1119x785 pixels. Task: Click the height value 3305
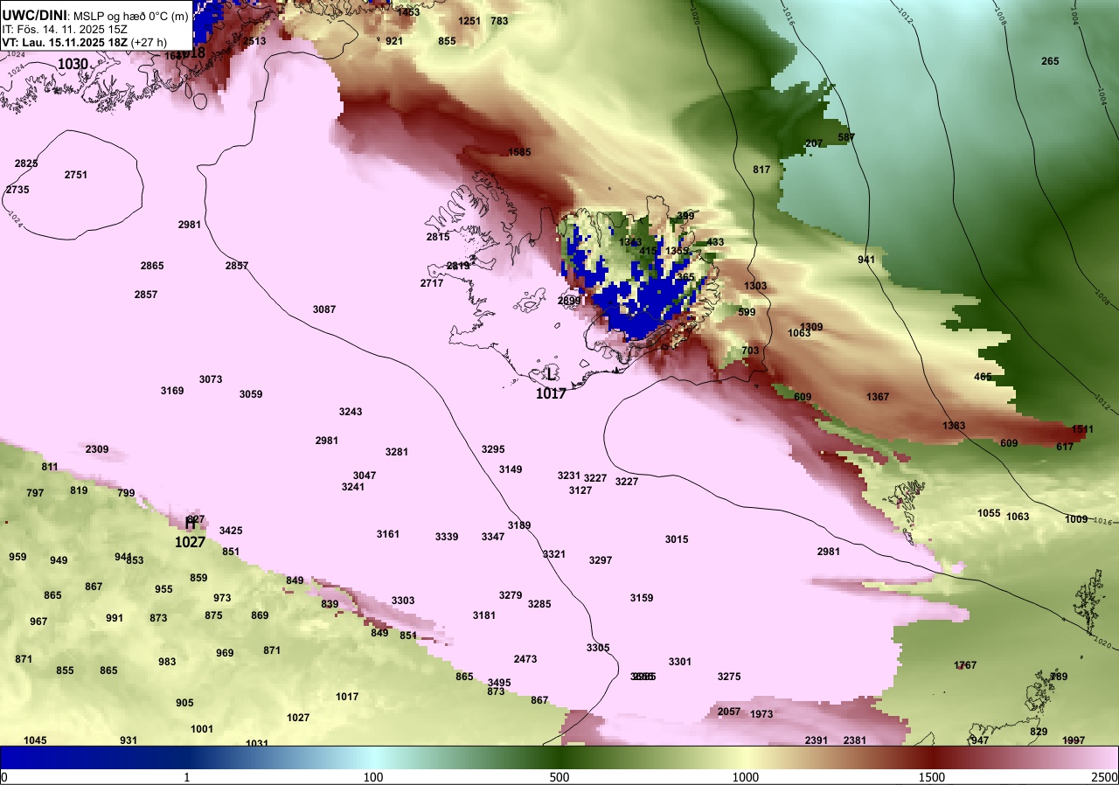(x=598, y=648)
